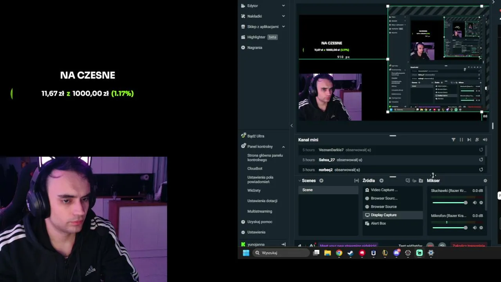Click the Nakładki sidebar icon
The width and height of the screenshot is (501, 282).
tap(243, 16)
